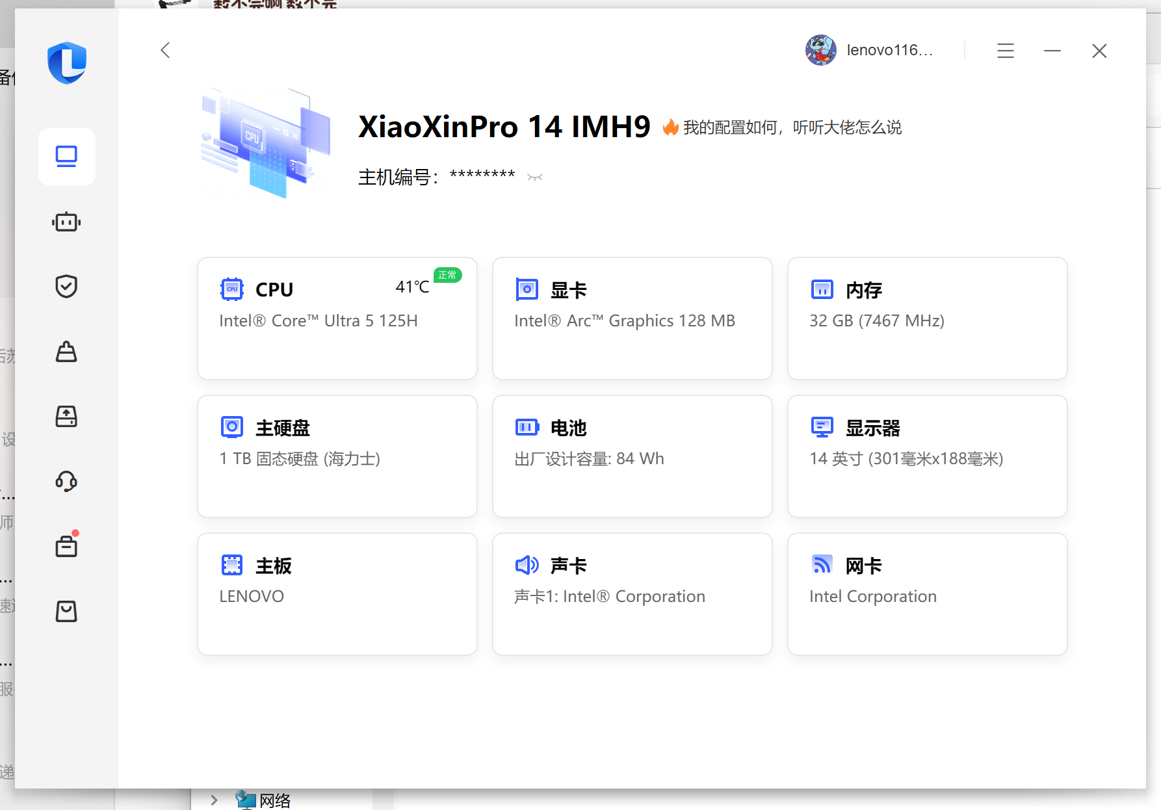Select the 出厂设计容量: 84 Wh text
Viewport: 1161px width, 810px height.
point(589,458)
